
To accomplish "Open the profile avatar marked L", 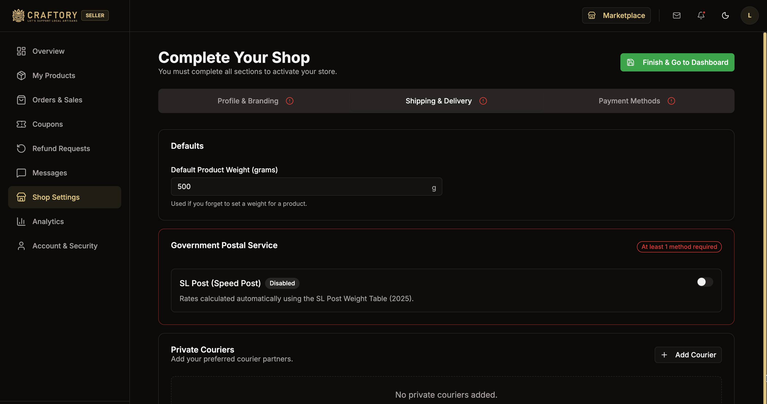I will (749, 15).
